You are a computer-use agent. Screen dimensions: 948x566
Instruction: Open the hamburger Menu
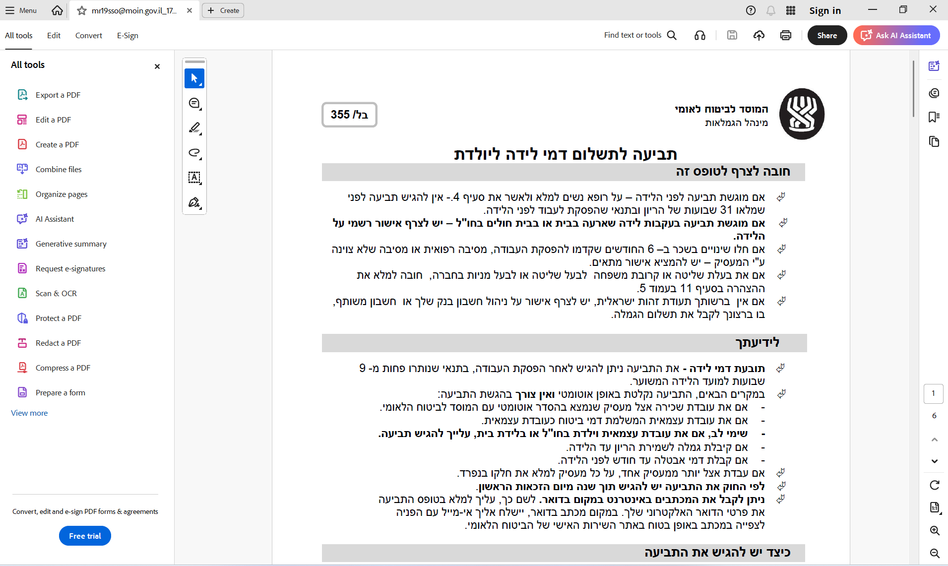20,10
